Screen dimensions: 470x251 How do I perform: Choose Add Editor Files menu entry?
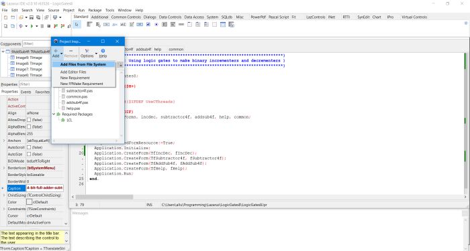73,72
